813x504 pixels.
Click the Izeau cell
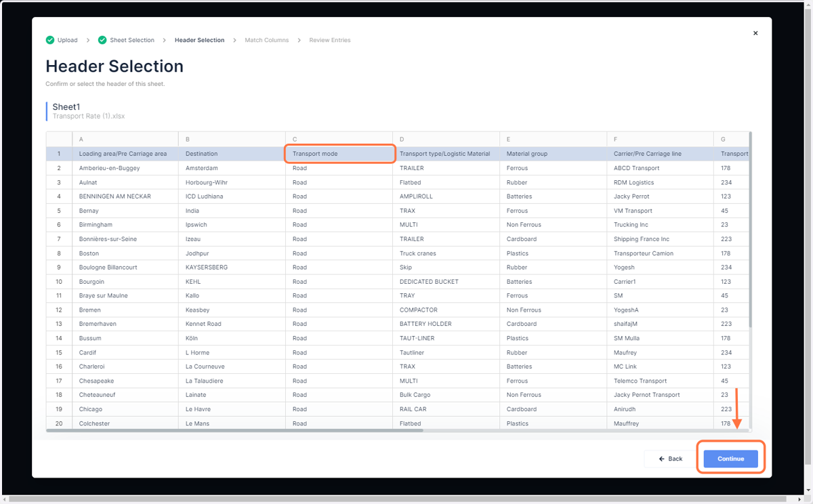[x=232, y=239]
